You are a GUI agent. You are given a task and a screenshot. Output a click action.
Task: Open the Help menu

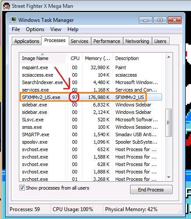point(73,29)
